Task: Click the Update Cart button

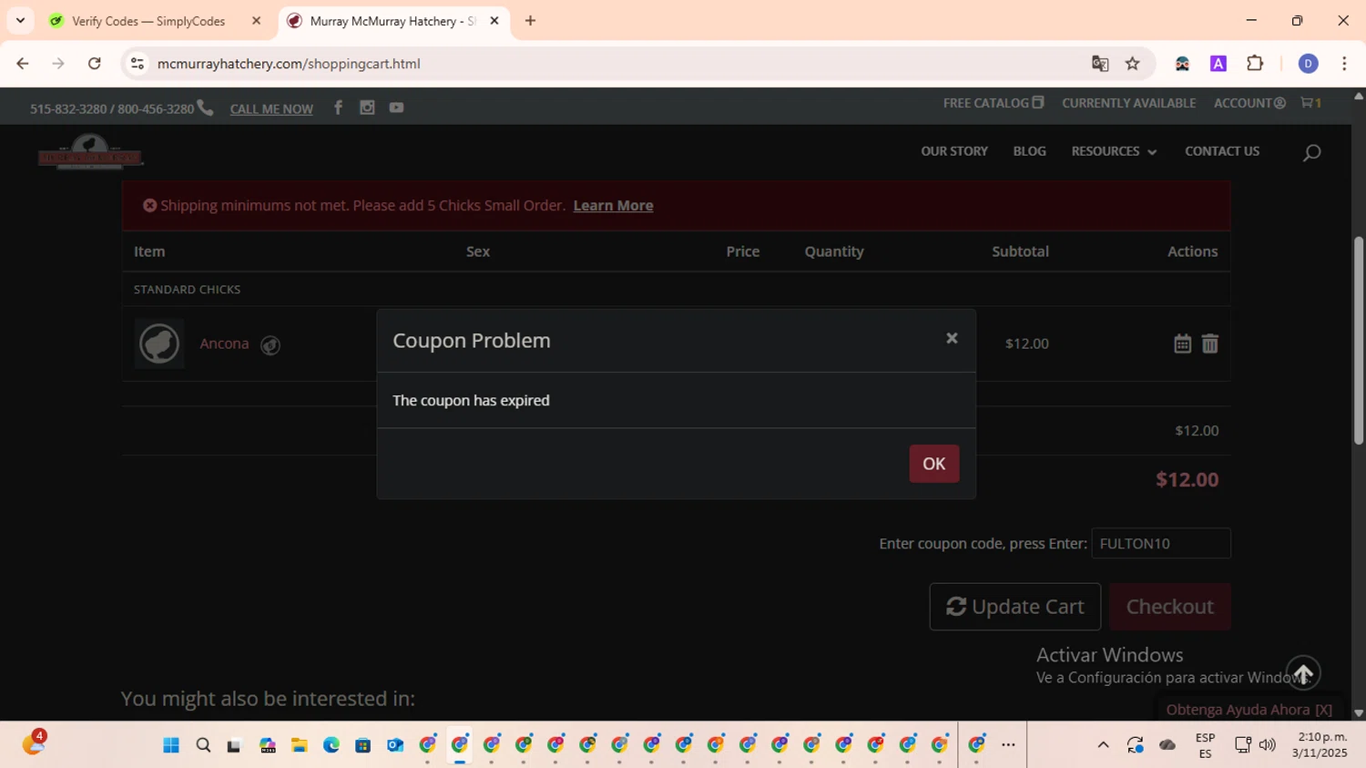Action: click(1015, 607)
